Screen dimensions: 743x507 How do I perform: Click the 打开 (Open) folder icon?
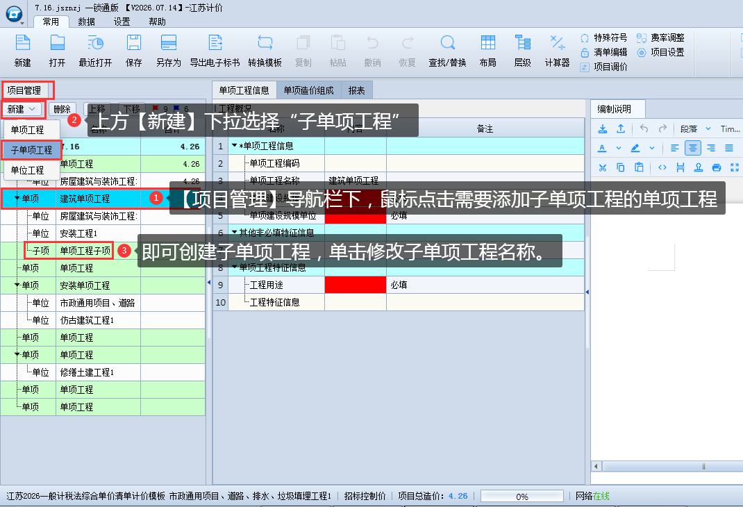click(x=57, y=43)
